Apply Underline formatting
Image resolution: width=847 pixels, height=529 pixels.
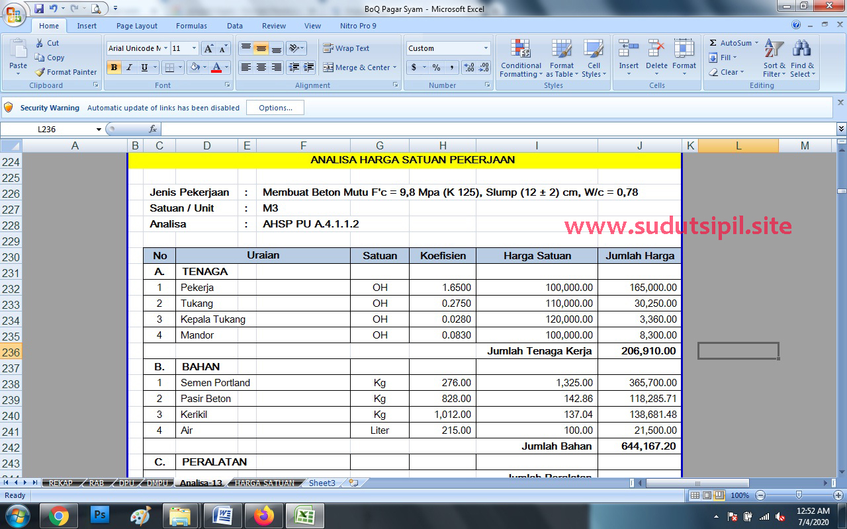tap(144, 67)
